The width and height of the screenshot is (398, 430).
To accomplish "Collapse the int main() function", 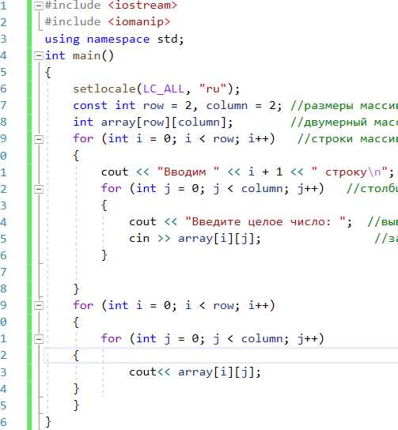I will click(x=39, y=56).
